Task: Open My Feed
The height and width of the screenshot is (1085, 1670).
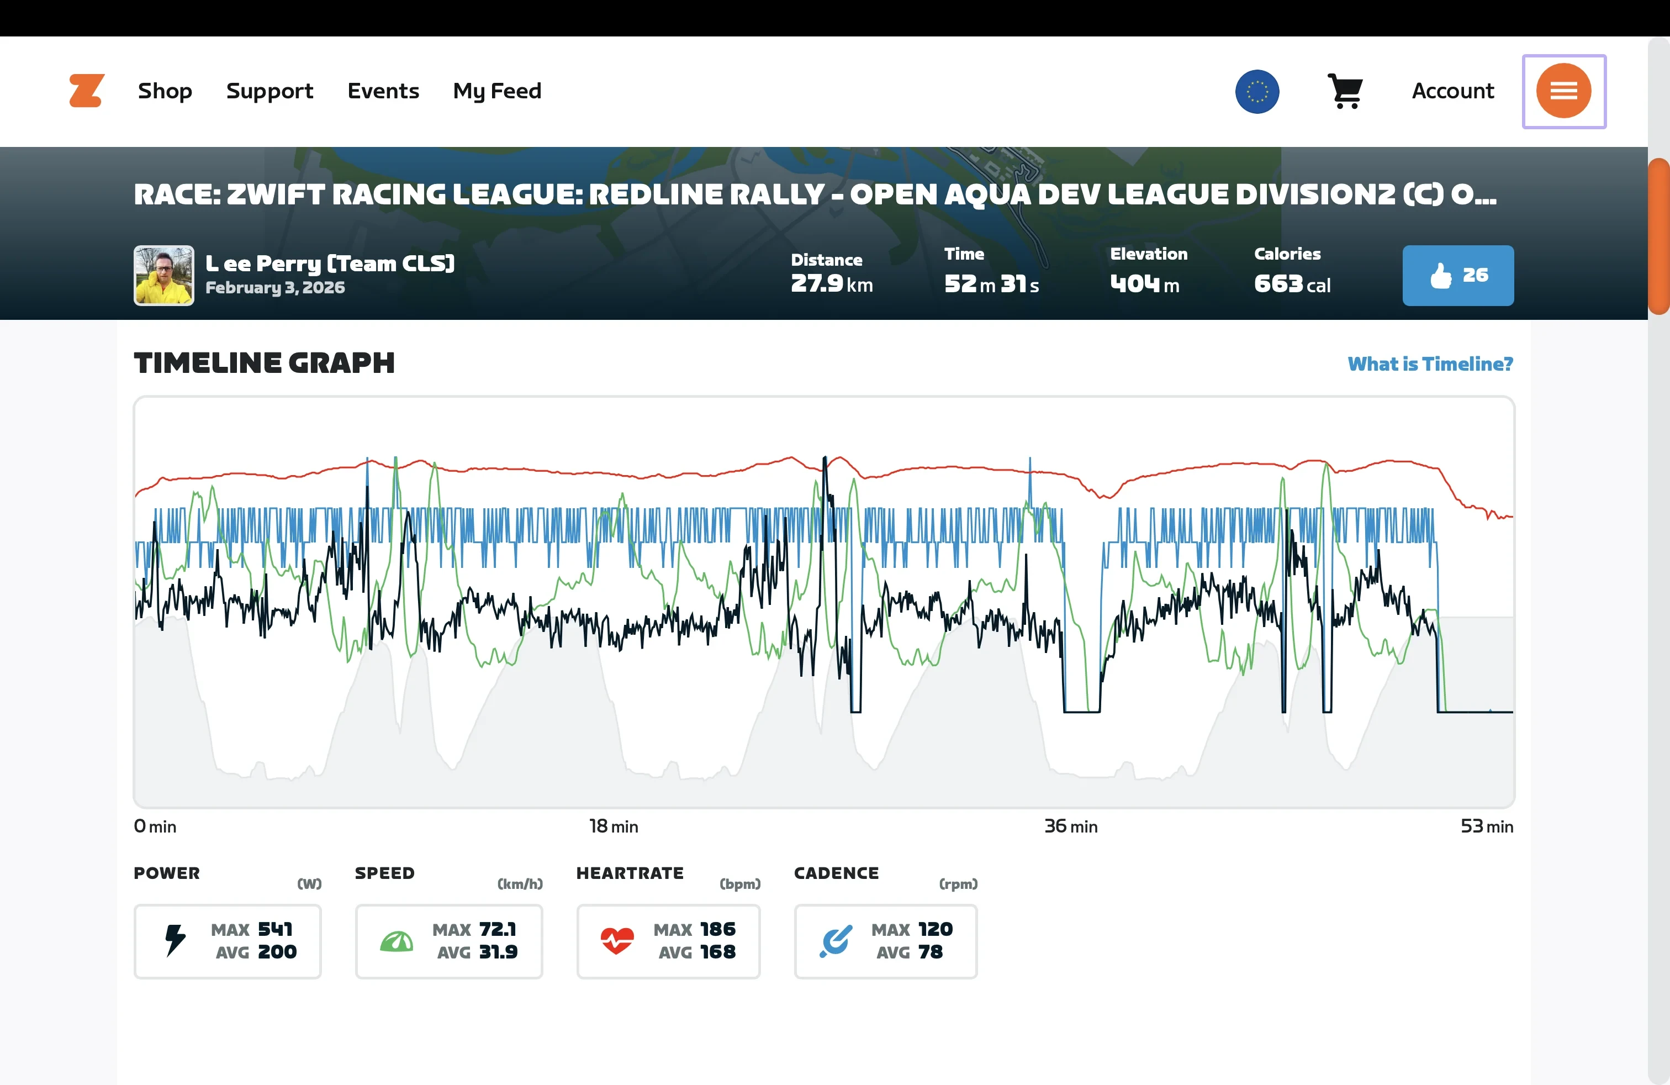Action: click(x=497, y=91)
